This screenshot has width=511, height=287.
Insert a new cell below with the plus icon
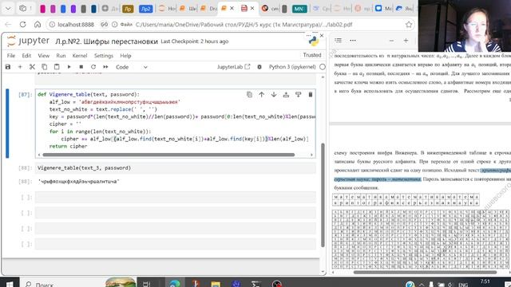pos(20,67)
